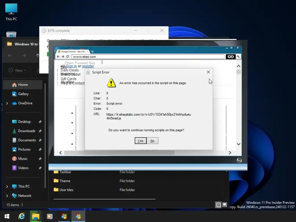Click the Script Error title document icon
The height and width of the screenshot is (222, 296).
coord(88,72)
